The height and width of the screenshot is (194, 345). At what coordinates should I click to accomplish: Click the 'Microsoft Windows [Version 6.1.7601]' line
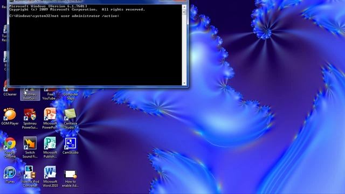tap(48, 6)
